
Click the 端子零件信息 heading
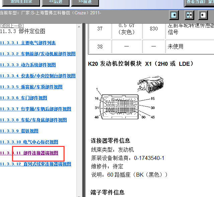(107, 192)
